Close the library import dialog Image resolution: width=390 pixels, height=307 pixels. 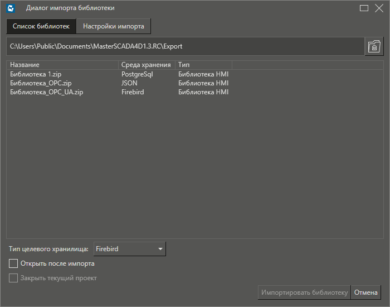tap(381, 8)
